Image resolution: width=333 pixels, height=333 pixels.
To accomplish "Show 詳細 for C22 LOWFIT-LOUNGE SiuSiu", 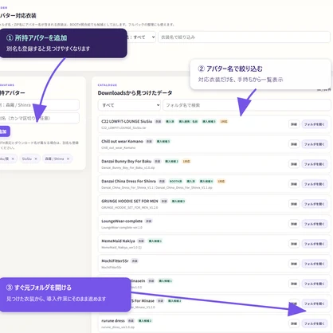I will click(294, 124).
